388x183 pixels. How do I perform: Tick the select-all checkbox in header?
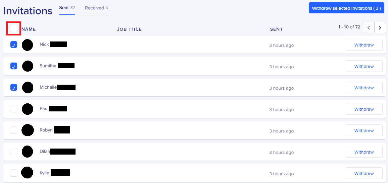point(14,29)
